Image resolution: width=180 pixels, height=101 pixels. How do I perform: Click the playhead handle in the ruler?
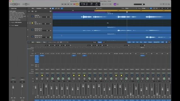click(x=127, y=12)
